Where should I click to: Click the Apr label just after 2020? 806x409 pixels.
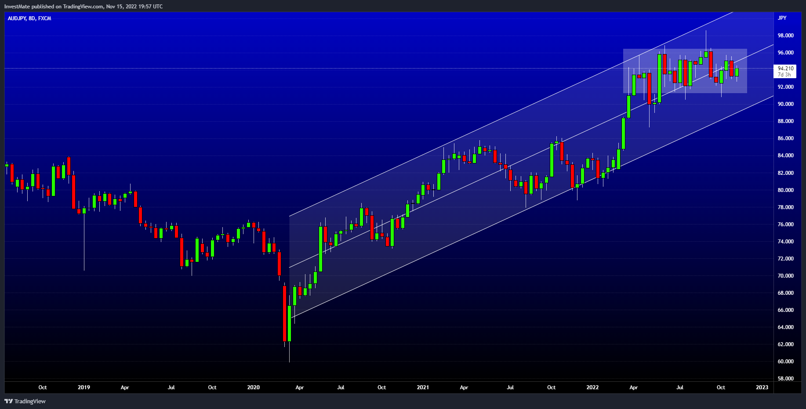click(300, 387)
